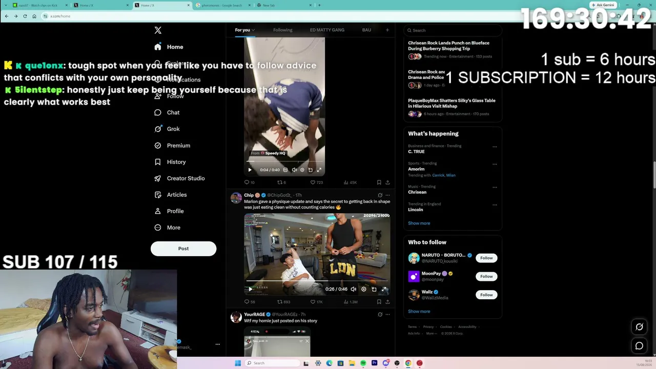Add a new feed tab with plus

(x=387, y=30)
